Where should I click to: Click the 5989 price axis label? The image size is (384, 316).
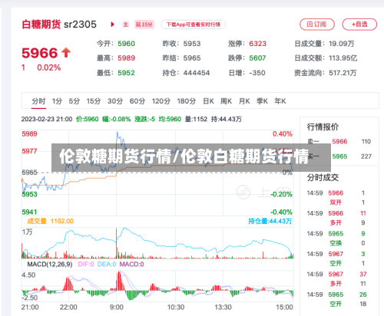[29, 134]
